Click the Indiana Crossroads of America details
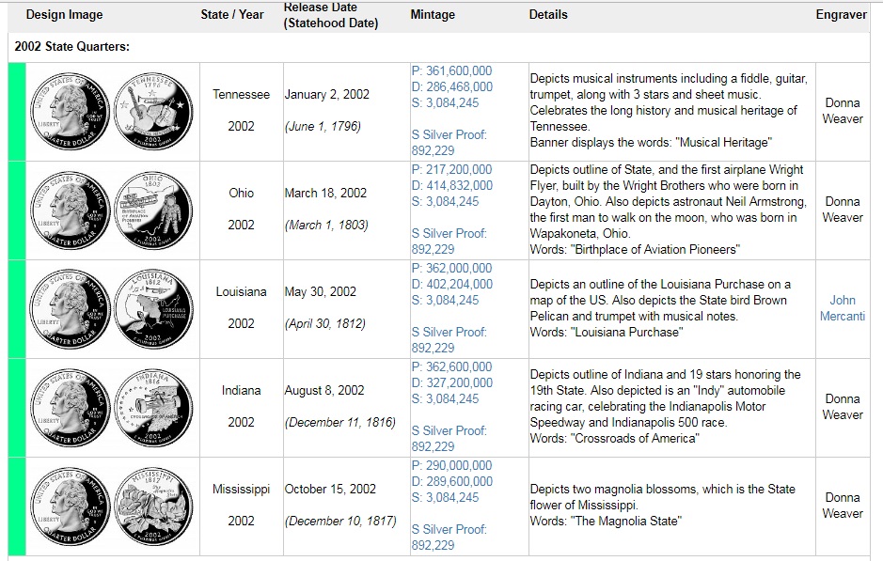This screenshot has width=883, height=561. point(665,406)
